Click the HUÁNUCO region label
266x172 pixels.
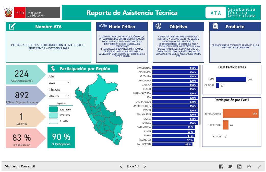(x=145, y=140)
